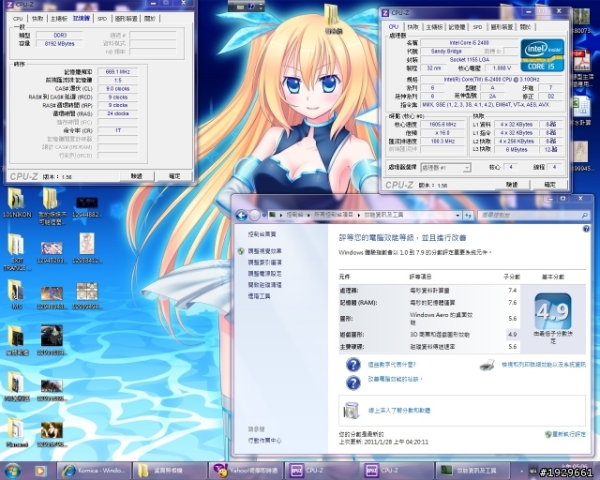600x480 pixels.
Task: Click link to view and print detailed info
Action: tap(544, 365)
